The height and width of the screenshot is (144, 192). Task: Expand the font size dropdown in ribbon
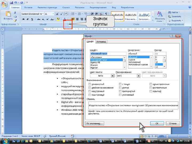click(x=53, y=14)
